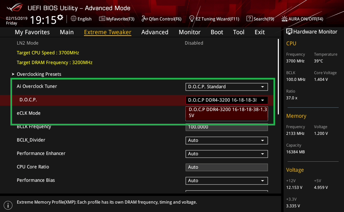Click the Hardware Monitor screen icon
344x212 pixels.
click(x=289, y=32)
